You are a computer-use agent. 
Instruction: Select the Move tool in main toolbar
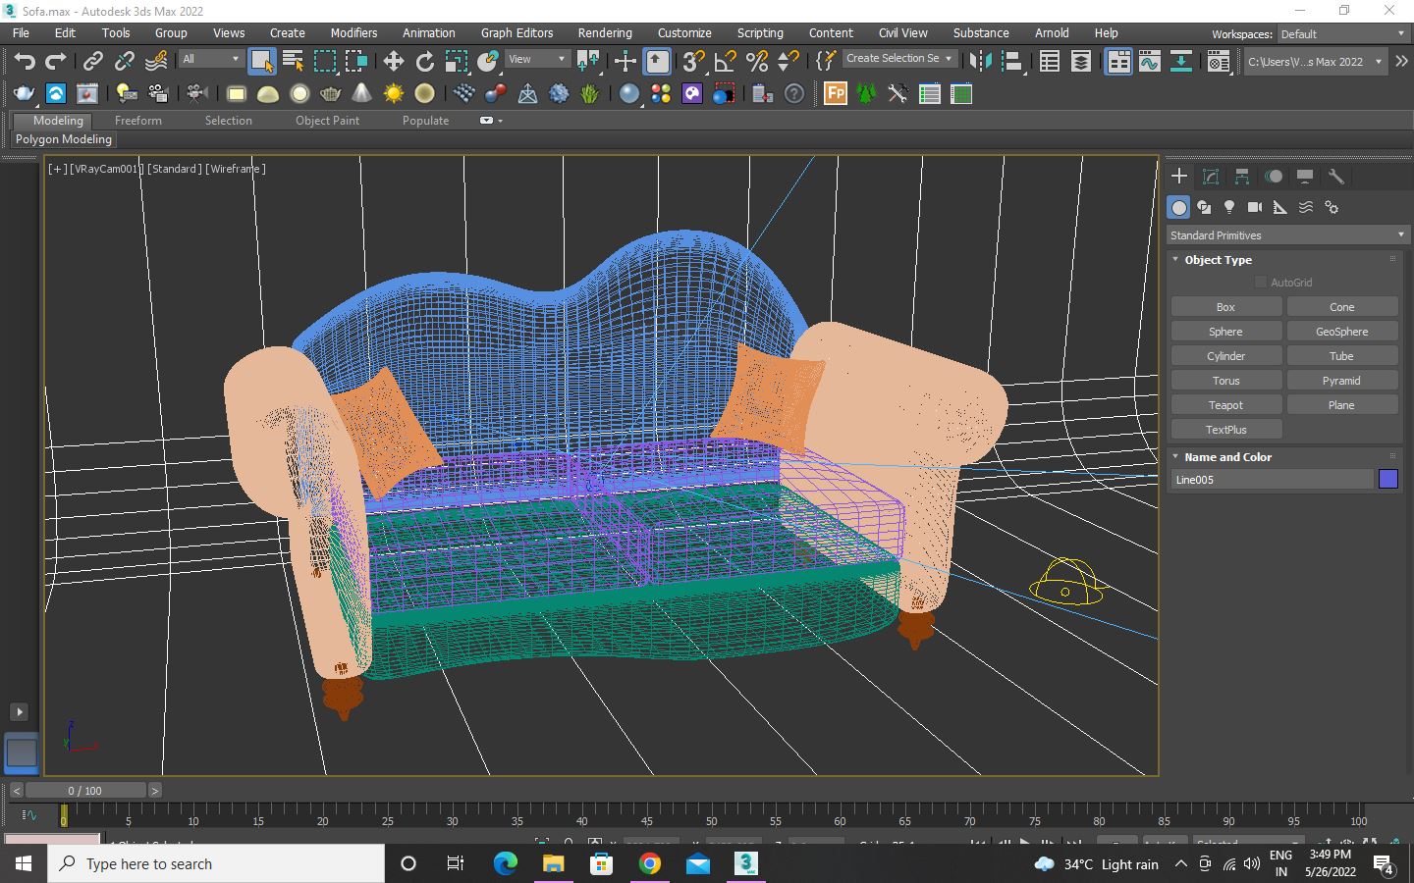click(393, 62)
